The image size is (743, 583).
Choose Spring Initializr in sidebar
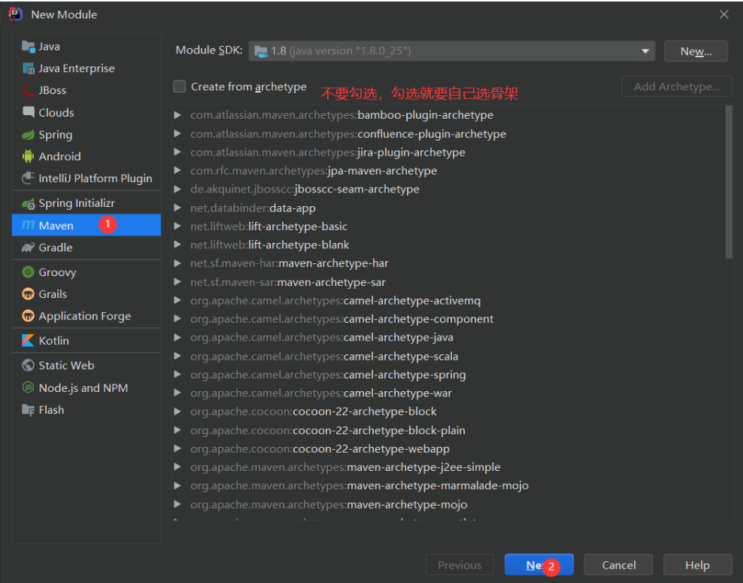pos(86,203)
